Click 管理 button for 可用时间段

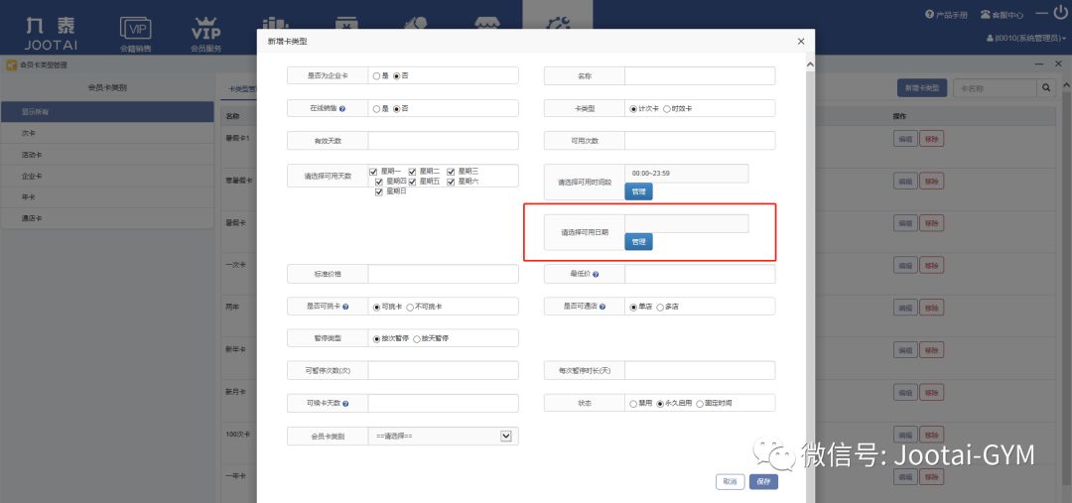638,192
